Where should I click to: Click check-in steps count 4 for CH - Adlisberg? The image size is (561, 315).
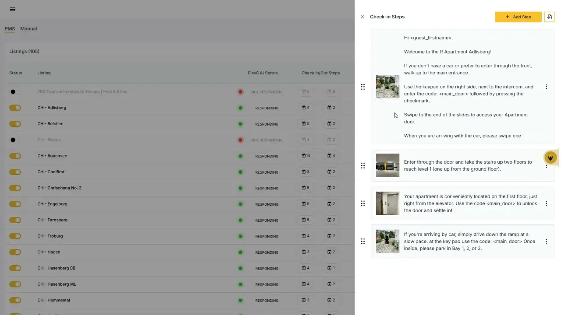point(305,108)
